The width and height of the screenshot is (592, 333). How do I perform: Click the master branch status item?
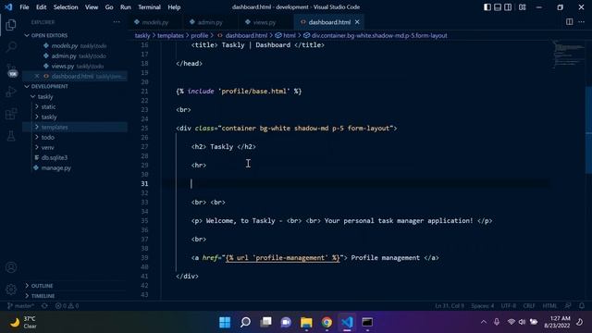(20, 306)
